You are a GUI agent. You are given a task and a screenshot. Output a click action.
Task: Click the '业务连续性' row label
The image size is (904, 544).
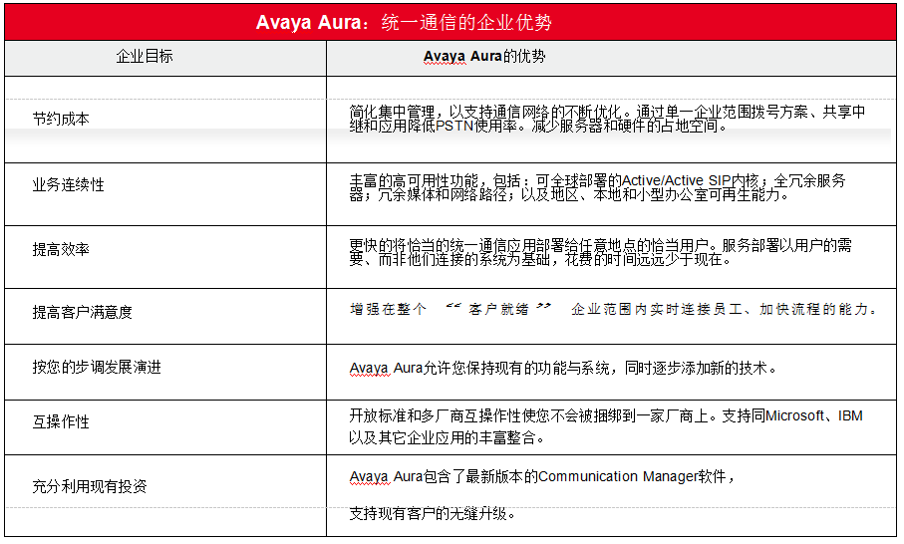(x=68, y=184)
